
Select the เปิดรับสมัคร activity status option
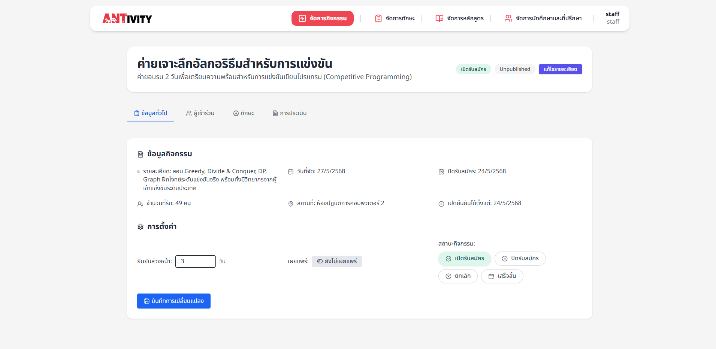(x=465, y=259)
